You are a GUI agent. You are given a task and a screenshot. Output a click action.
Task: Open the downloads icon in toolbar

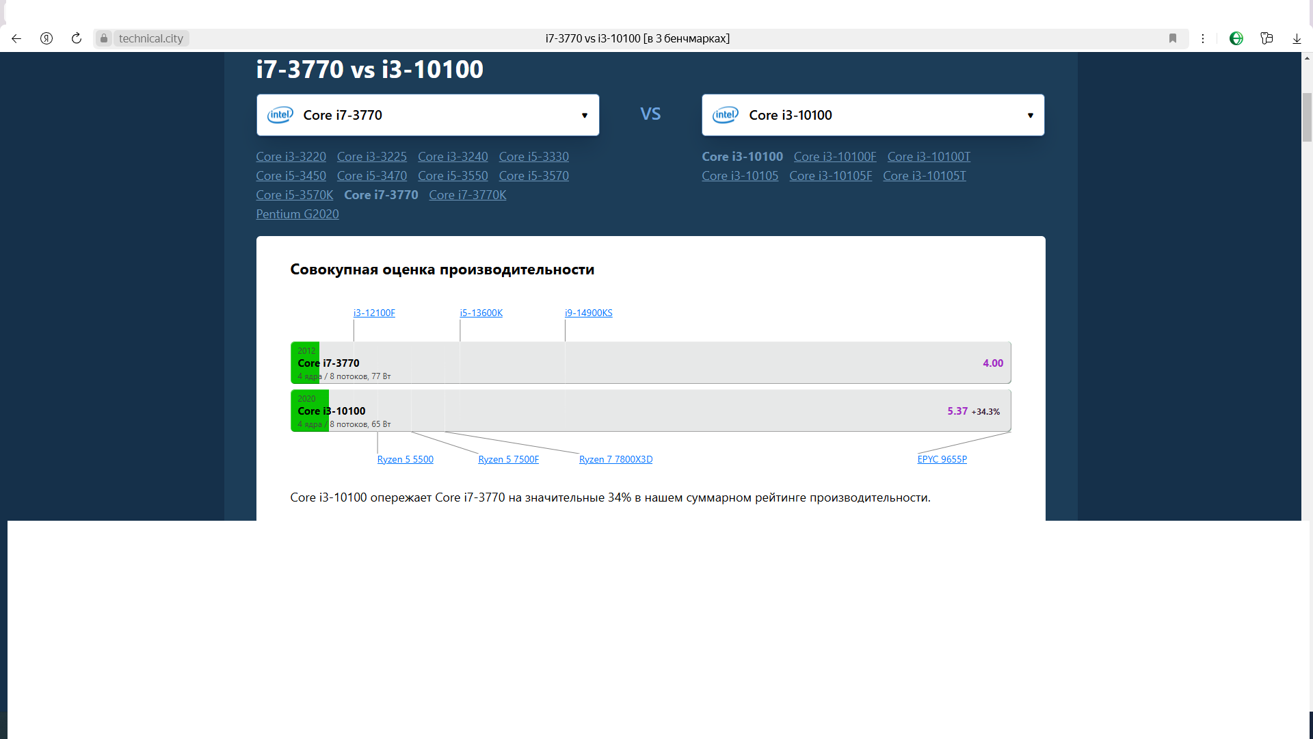1297,38
